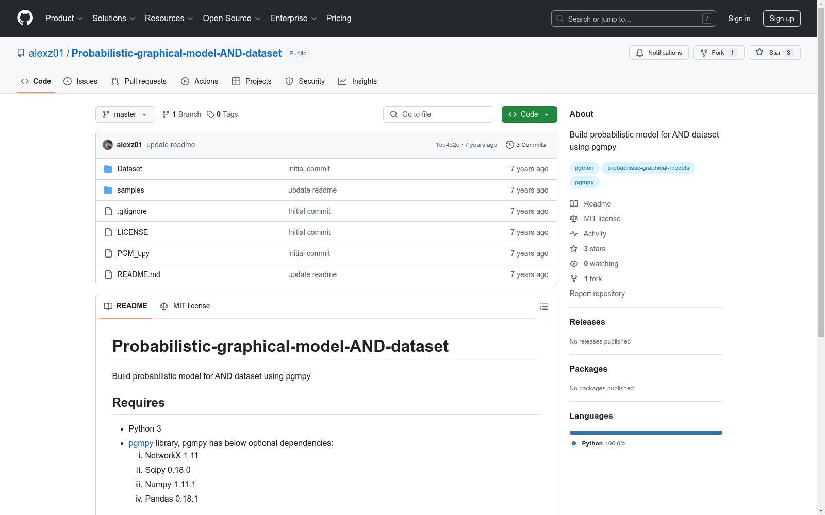This screenshot has height=515, width=825.
Task: Open the Pull requests tab
Action: click(x=139, y=81)
